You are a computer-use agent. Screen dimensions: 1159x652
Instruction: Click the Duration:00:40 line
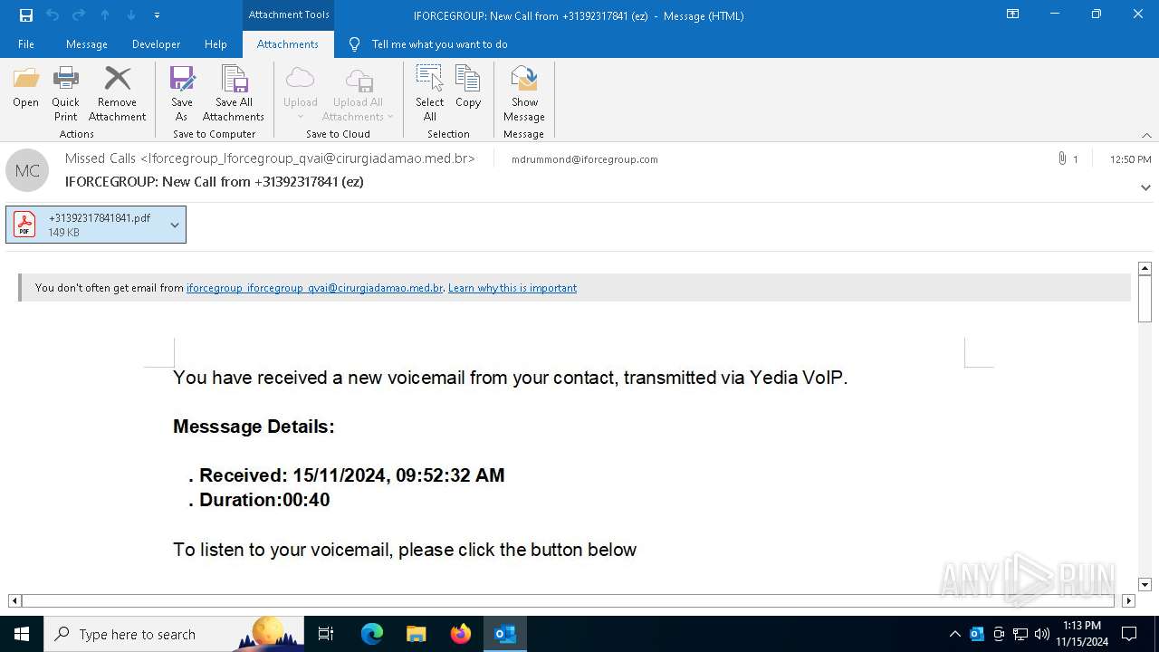coord(259,500)
